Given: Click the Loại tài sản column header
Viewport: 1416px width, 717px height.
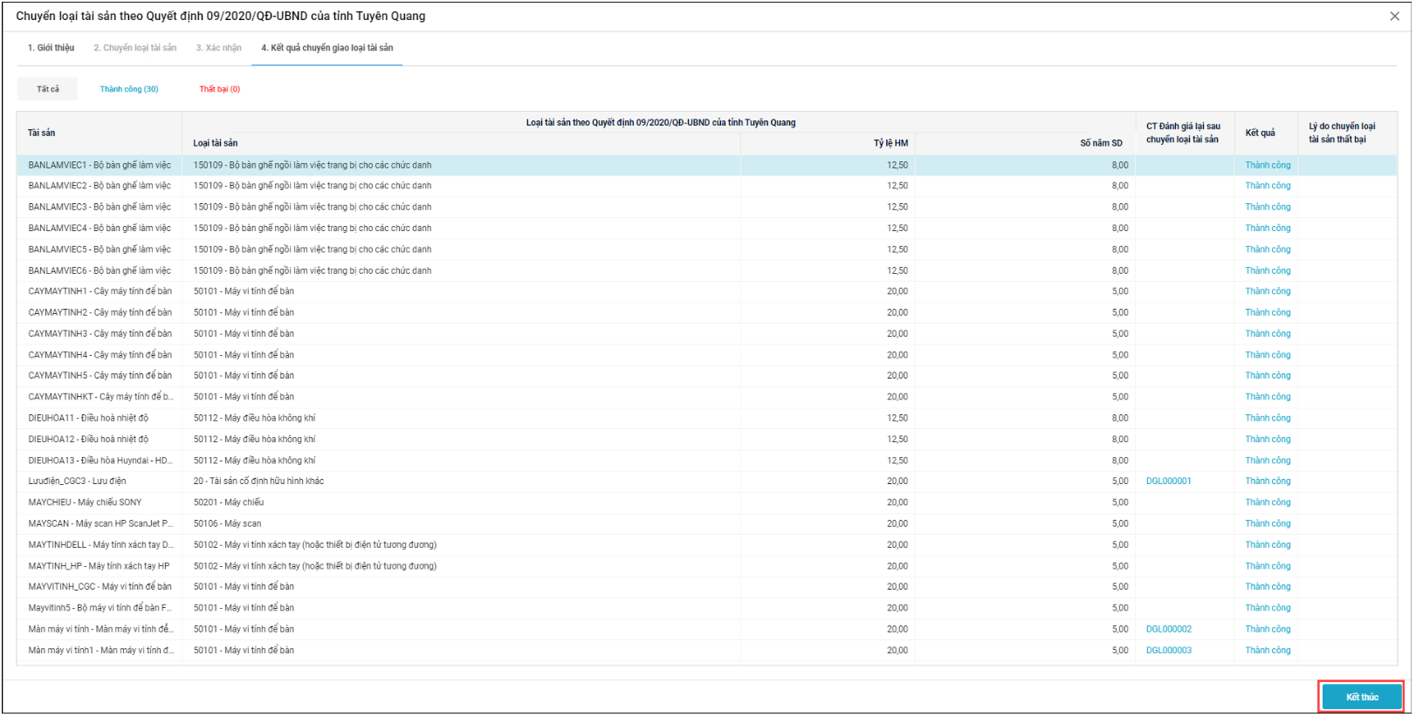Looking at the screenshot, I should 462,143.
